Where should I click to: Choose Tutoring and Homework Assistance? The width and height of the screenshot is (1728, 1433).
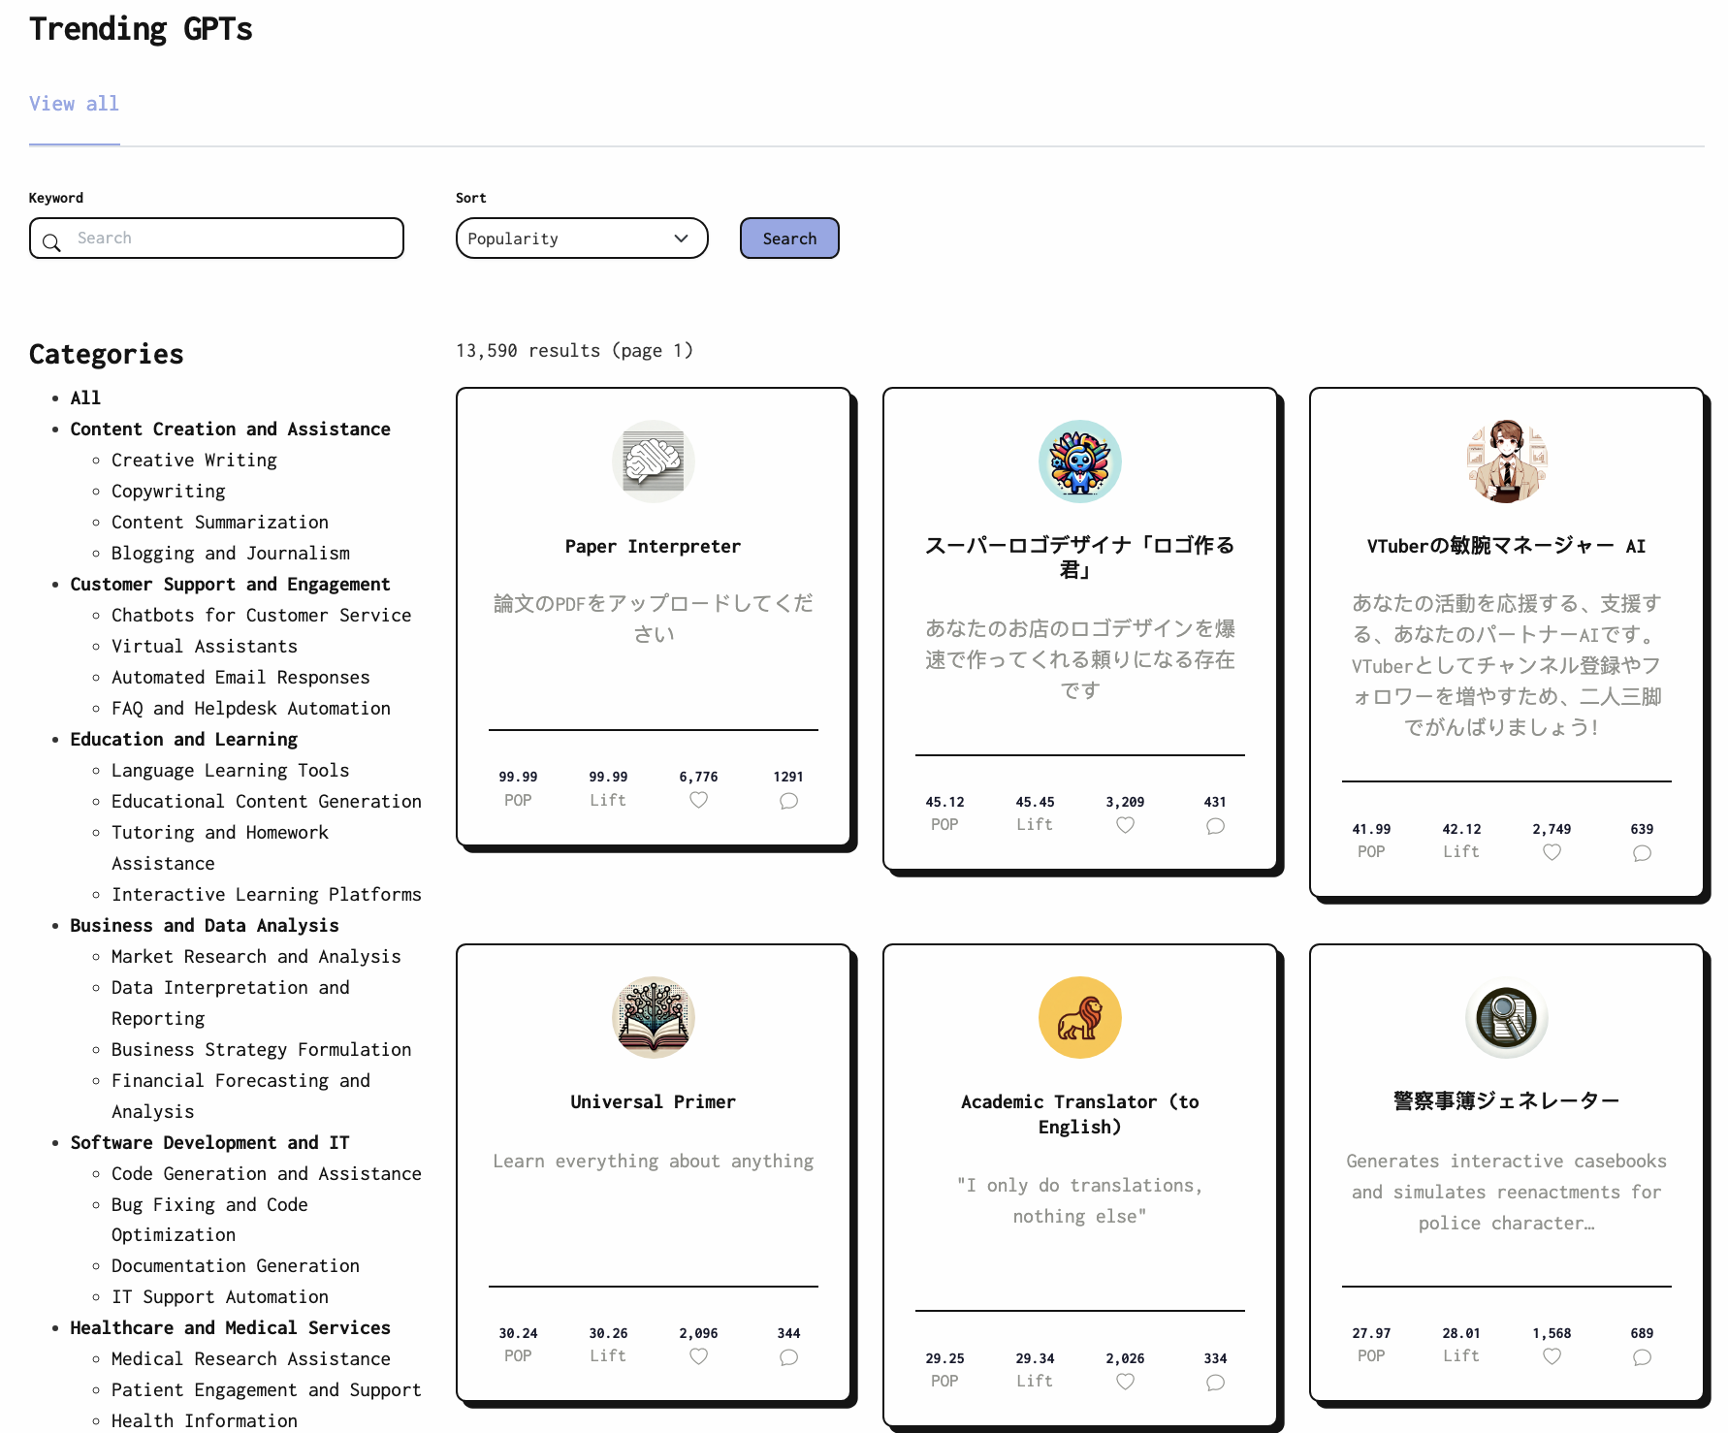point(220,847)
